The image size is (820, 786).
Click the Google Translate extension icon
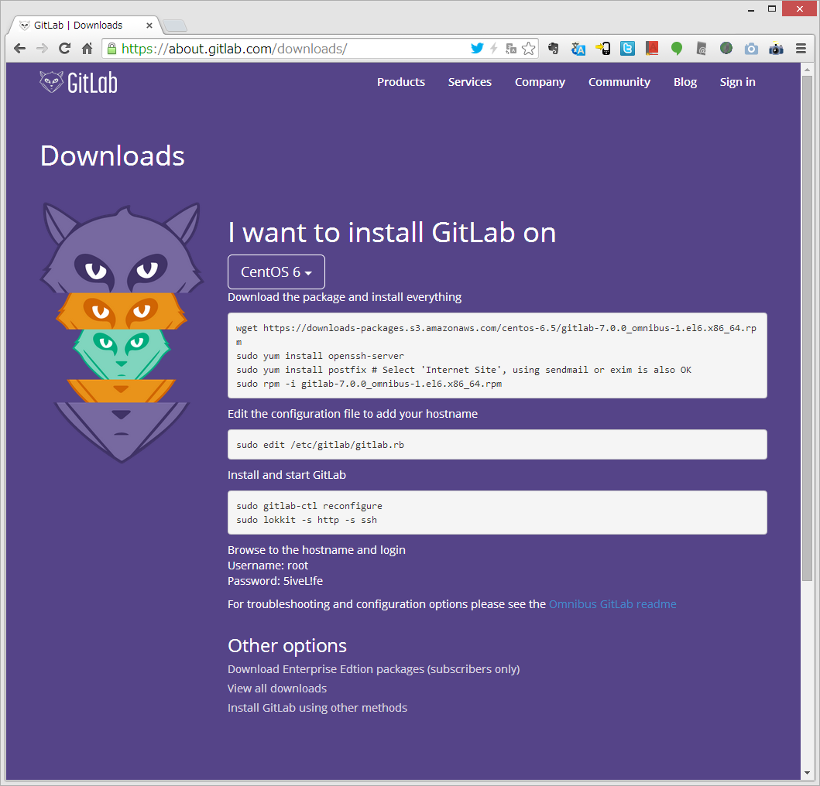[578, 48]
